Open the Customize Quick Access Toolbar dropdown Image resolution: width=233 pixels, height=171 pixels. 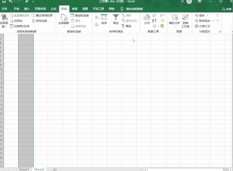[x=33, y=2]
